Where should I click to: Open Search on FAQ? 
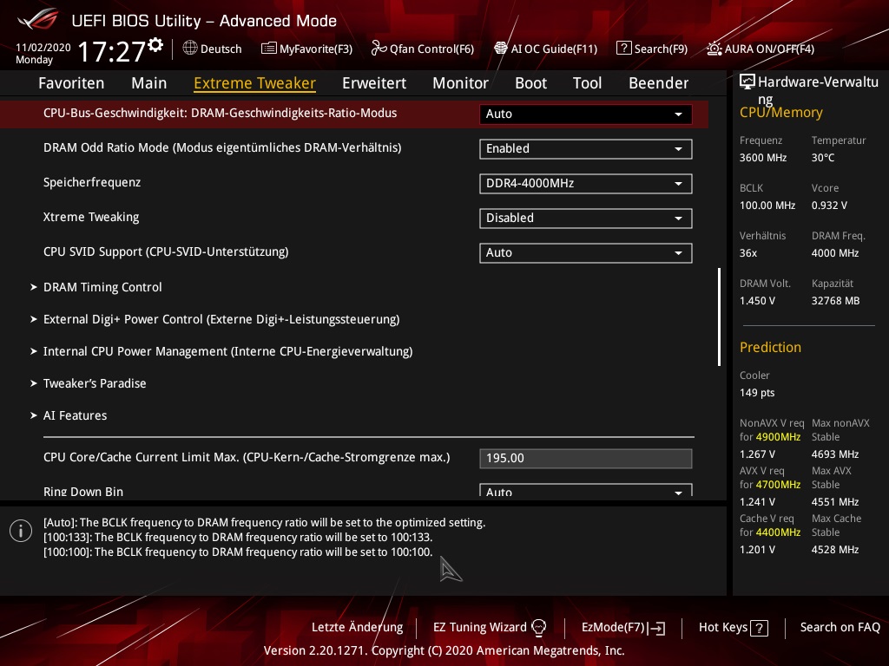(x=840, y=628)
